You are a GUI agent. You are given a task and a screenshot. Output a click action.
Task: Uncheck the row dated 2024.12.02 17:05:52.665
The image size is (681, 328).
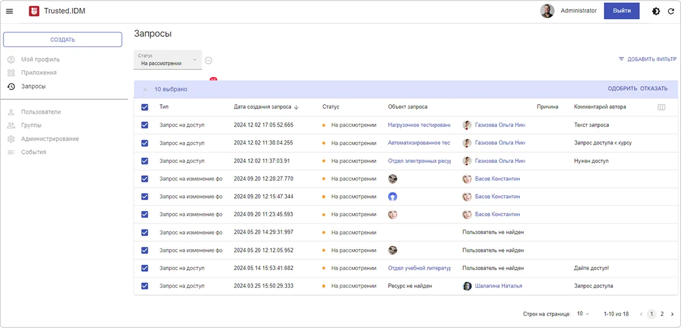pos(145,125)
